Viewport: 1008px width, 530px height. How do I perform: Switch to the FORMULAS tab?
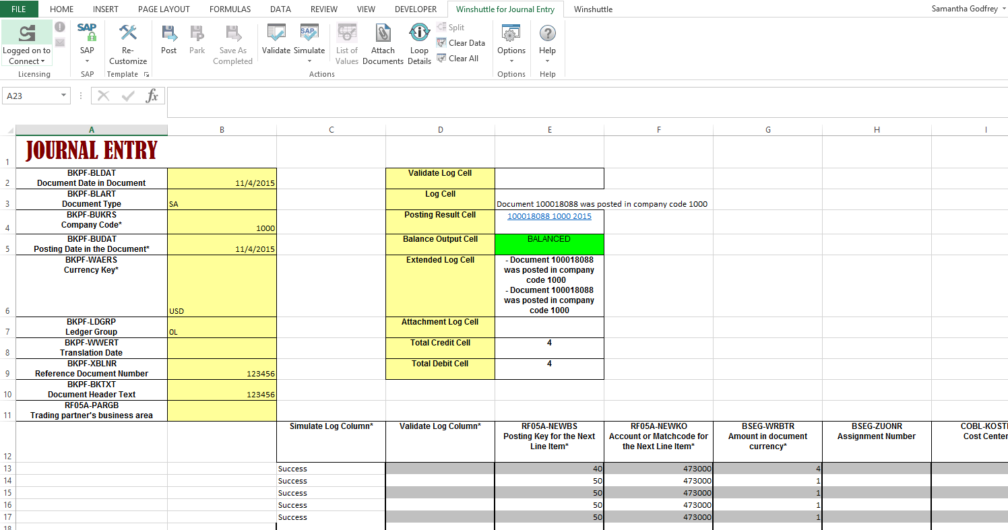point(230,9)
